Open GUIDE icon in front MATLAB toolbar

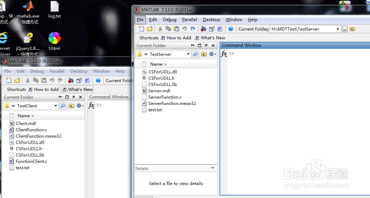(212, 29)
